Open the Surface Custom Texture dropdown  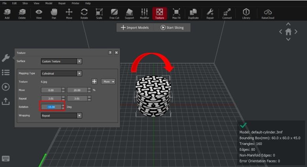click(62, 61)
